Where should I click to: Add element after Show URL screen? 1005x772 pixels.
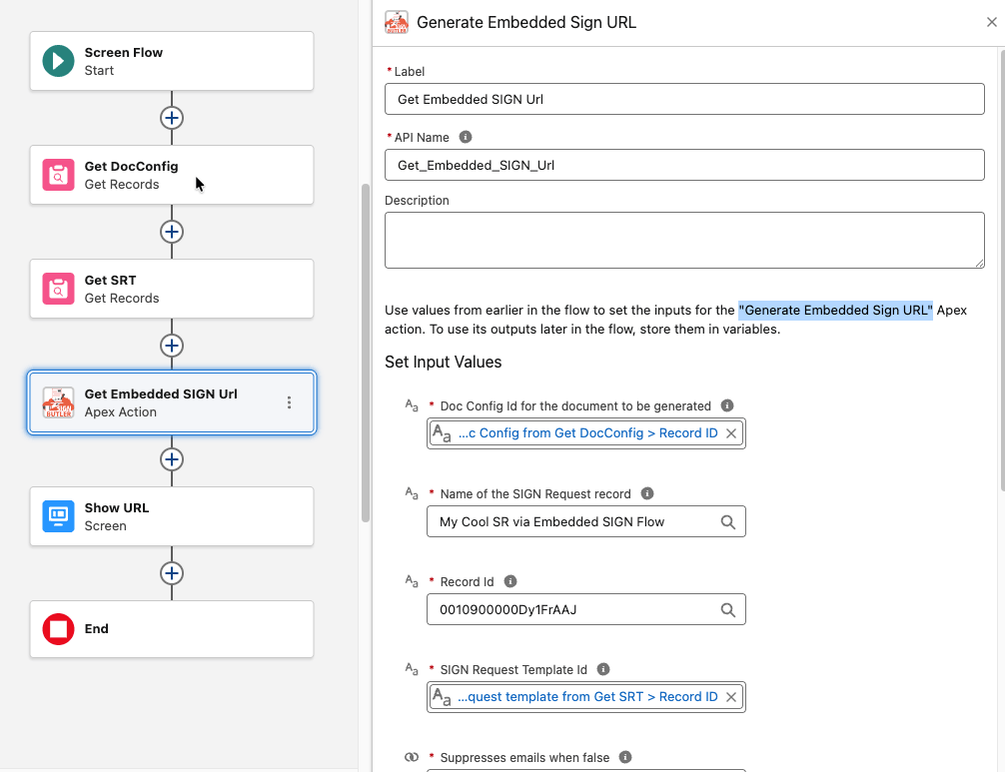(172, 573)
